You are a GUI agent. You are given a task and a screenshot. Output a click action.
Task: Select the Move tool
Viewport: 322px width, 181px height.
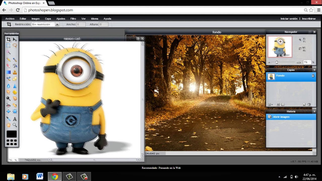pyautogui.click(x=15, y=39)
